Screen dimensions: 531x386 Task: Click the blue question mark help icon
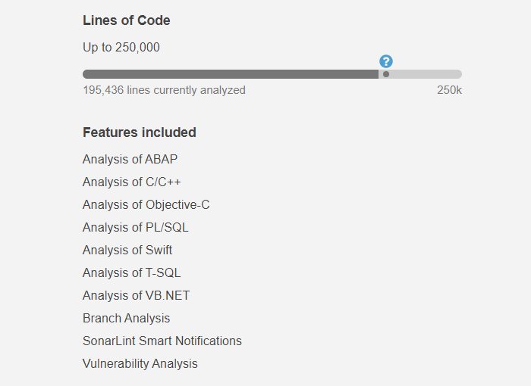click(x=386, y=61)
